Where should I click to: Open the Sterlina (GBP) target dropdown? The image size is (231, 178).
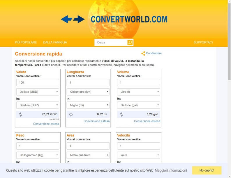coord(38,105)
